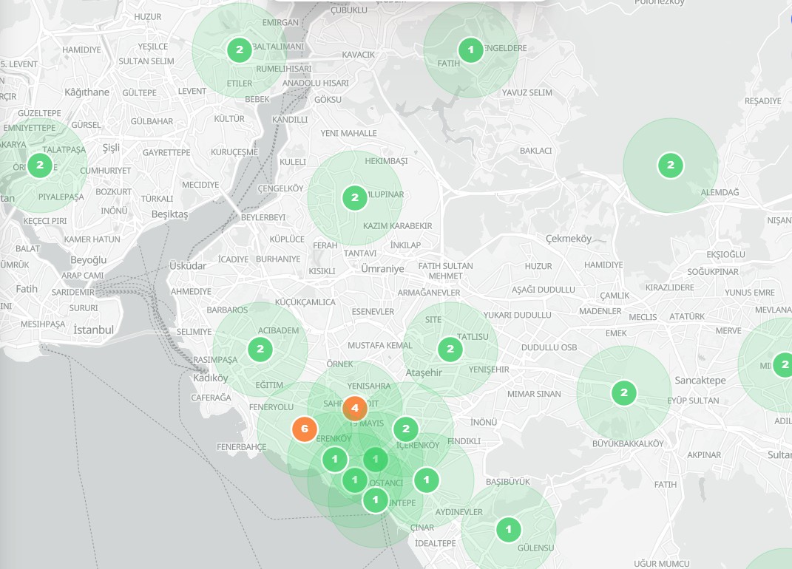This screenshot has height=569, width=792.
Task: Click the dark green 1 marker
Action: point(375,460)
